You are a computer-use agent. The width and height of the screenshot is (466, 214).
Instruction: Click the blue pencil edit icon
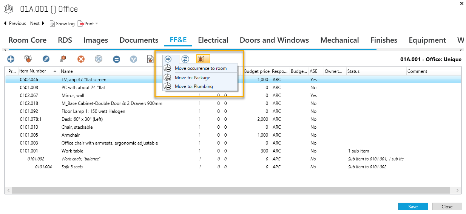point(46,59)
